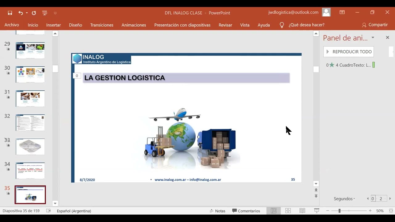This screenshot has height=222, width=395.
Task: Go to previous slide using double up arrow
Action: coord(316,190)
